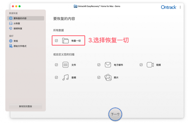Select 要恢复的内容 in the sidebar
Viewport: 188px width, 123px height.
point(25,18)
